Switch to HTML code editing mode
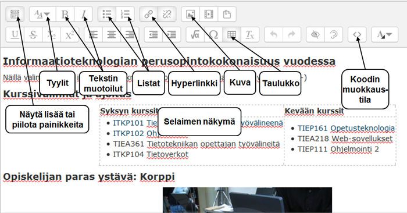Viewport: 407px width, 213px height. (357, 34)
